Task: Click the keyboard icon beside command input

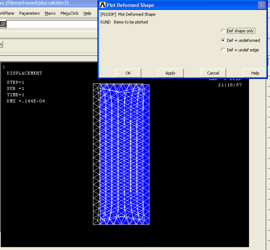Action: pyautogui.click(x=3, y=24)
